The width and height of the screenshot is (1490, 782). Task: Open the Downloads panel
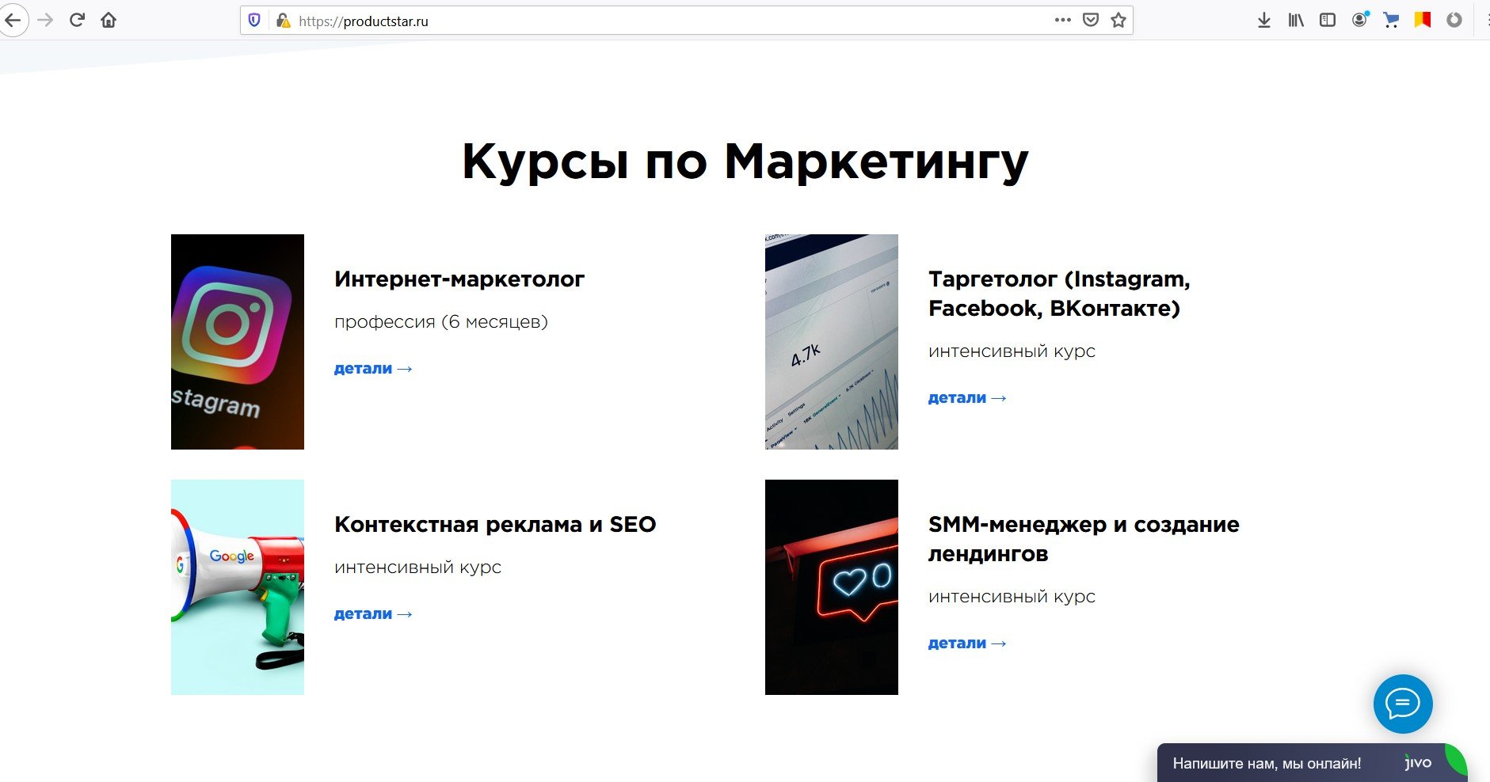(x=1264, y=21)
